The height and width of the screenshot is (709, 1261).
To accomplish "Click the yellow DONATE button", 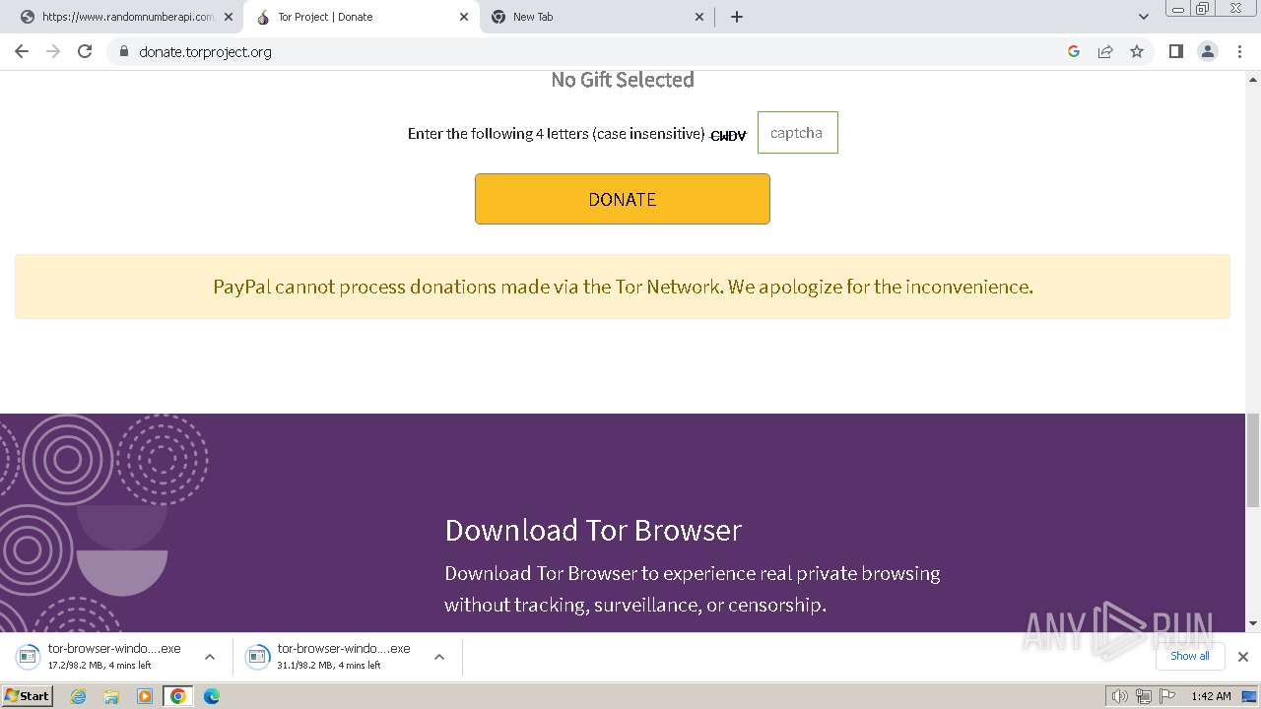I will pyautogui.click(x=623, y=199).
